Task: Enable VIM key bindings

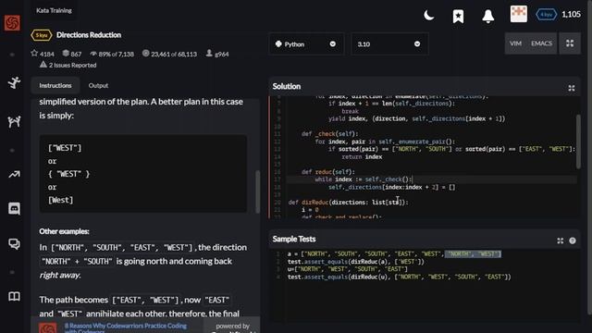Action: [x=515, y=43]
